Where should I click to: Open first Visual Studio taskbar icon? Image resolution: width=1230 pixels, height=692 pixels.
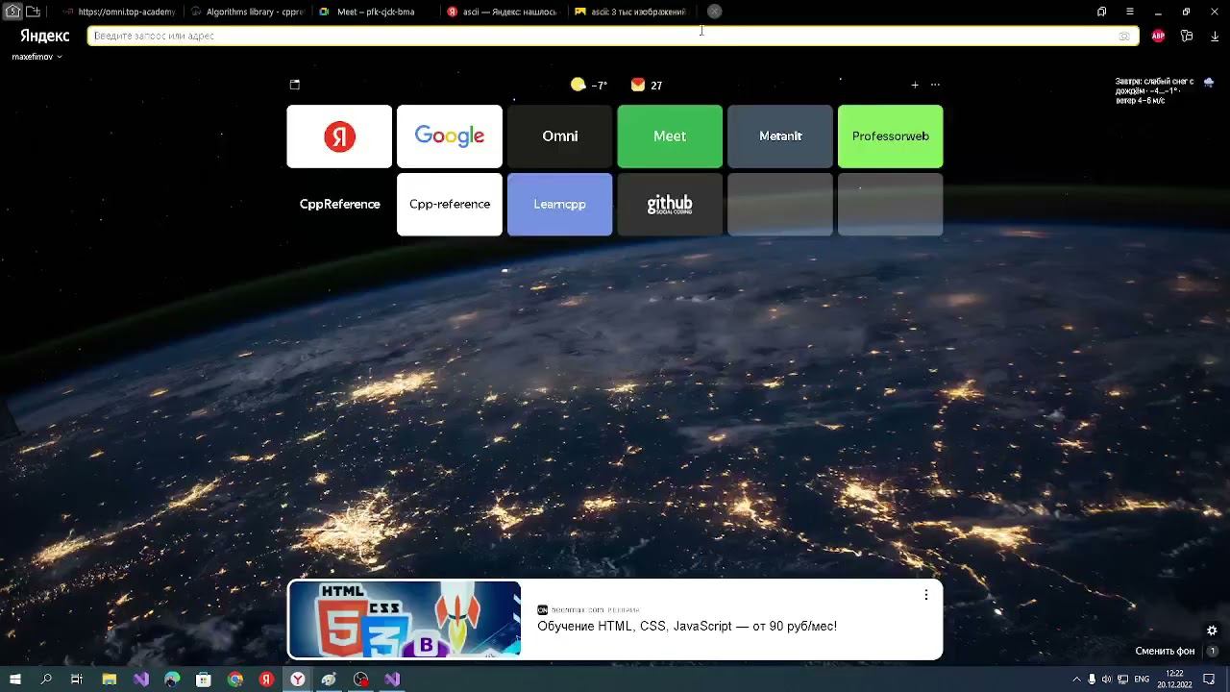click(141, 680)
